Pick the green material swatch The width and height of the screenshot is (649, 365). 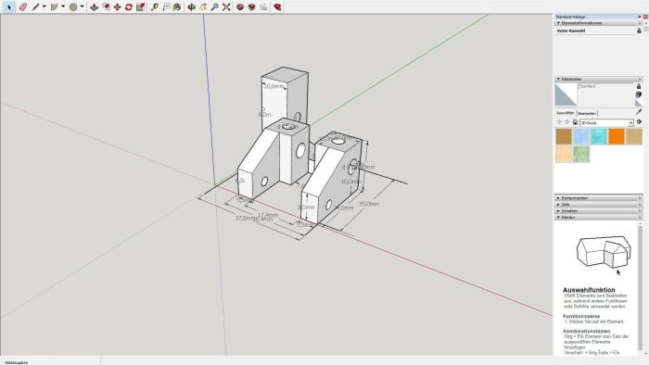(581, 154)
